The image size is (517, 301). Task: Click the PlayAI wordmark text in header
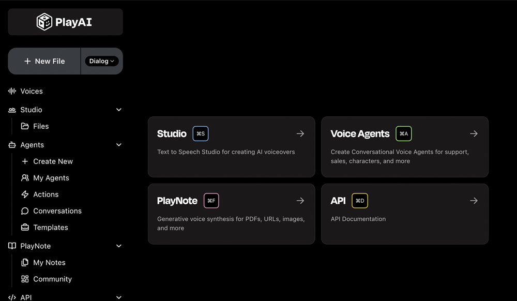(x=73, y=22)
